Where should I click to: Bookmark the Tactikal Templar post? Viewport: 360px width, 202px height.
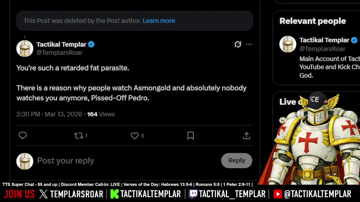[x=190, y=136]
